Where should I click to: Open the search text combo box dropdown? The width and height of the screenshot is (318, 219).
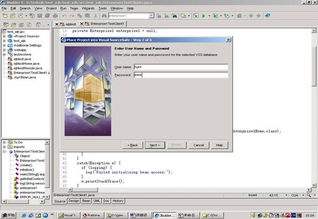pos(151,16)
